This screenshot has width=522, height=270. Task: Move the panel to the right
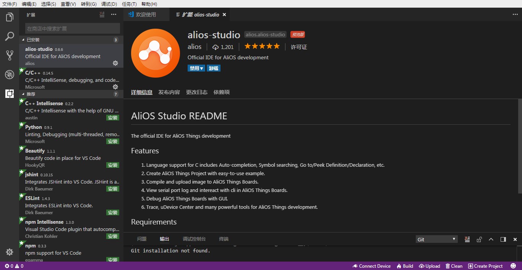point(503,239)
